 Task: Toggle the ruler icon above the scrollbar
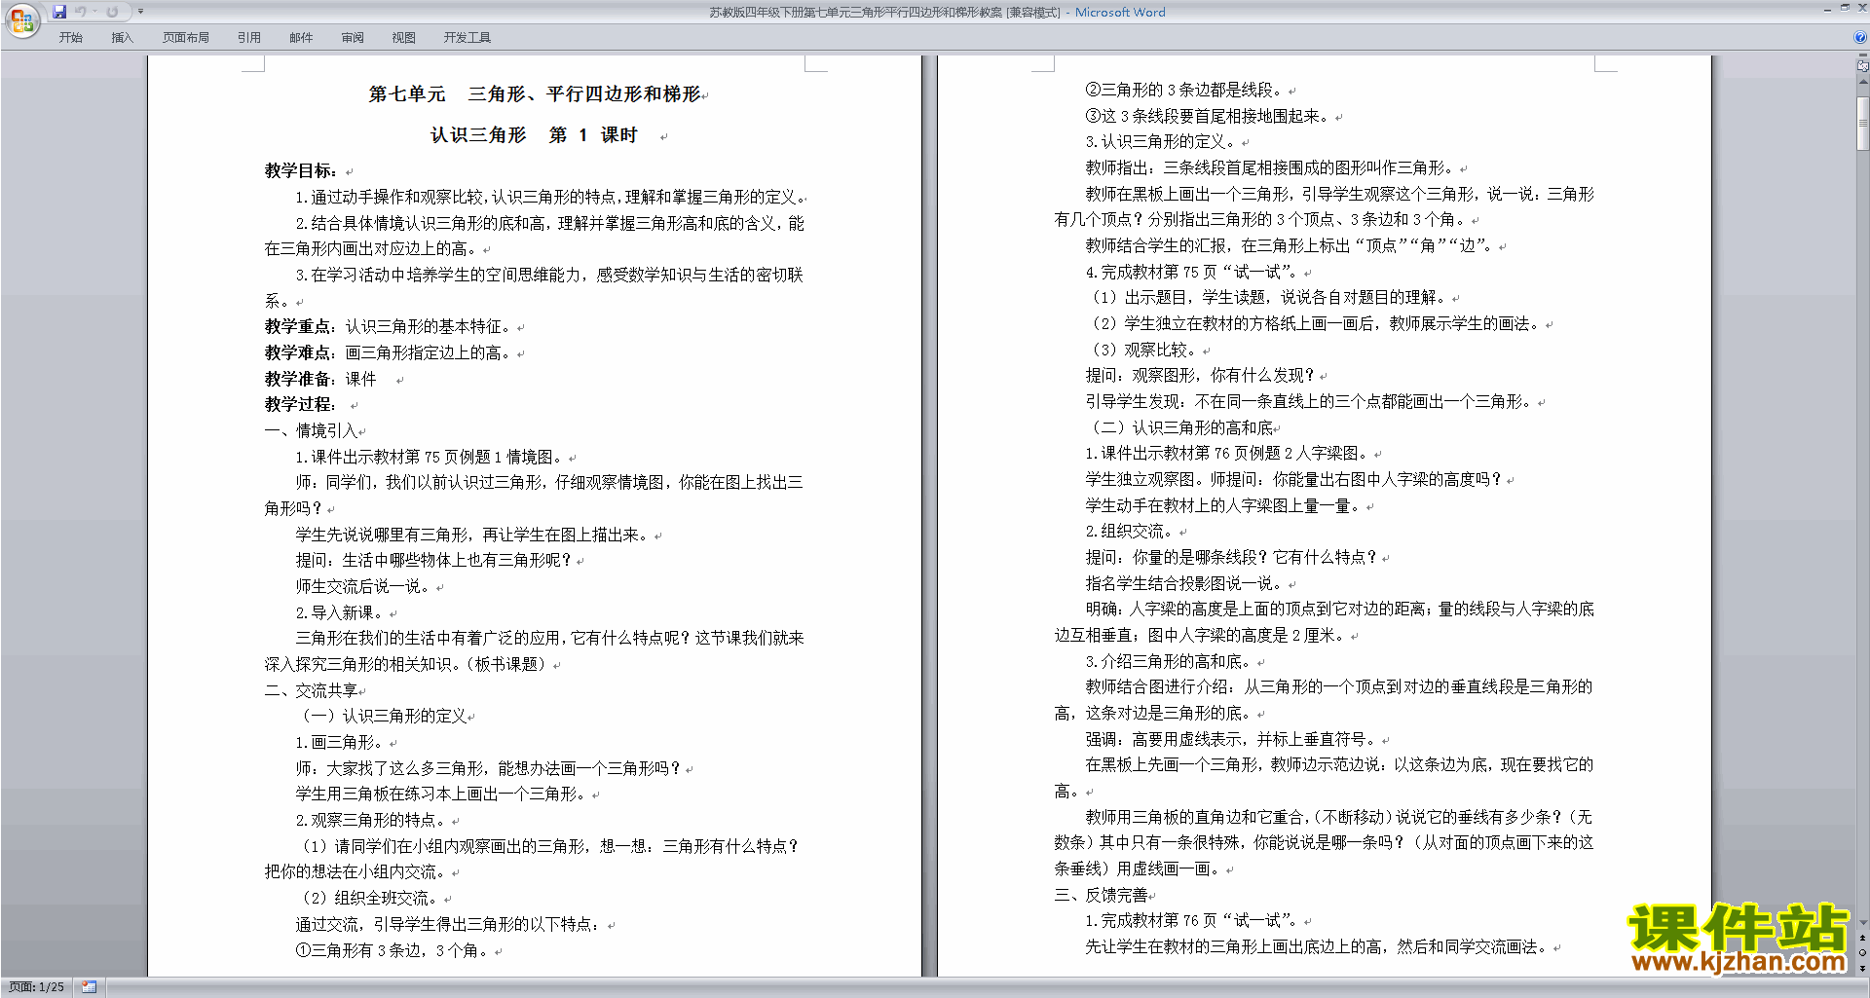pyautogui.click(x=1862, y=66)
